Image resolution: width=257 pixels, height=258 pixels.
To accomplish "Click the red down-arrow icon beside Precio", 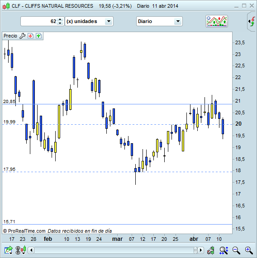I will pyautogui.click(x=30, y=36).
